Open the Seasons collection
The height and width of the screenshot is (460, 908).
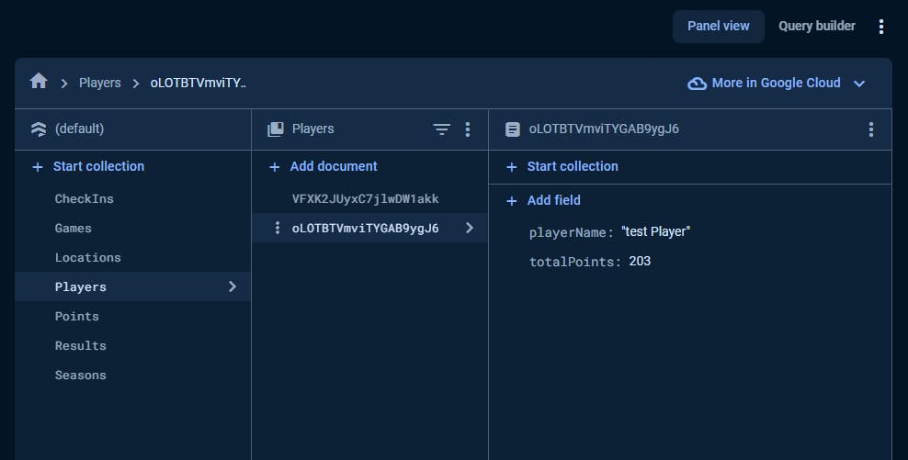pyautogui.click(x=81, y=375)
